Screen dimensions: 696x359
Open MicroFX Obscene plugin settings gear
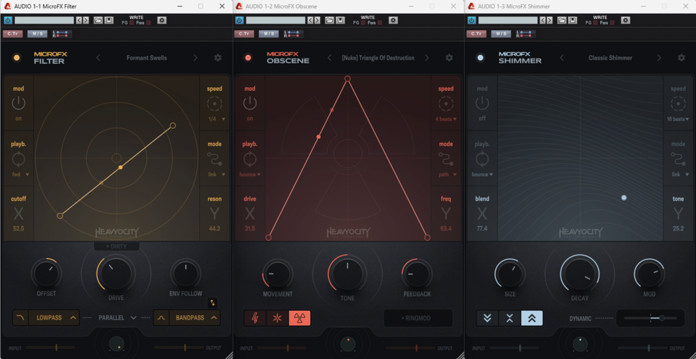[449, 58]
